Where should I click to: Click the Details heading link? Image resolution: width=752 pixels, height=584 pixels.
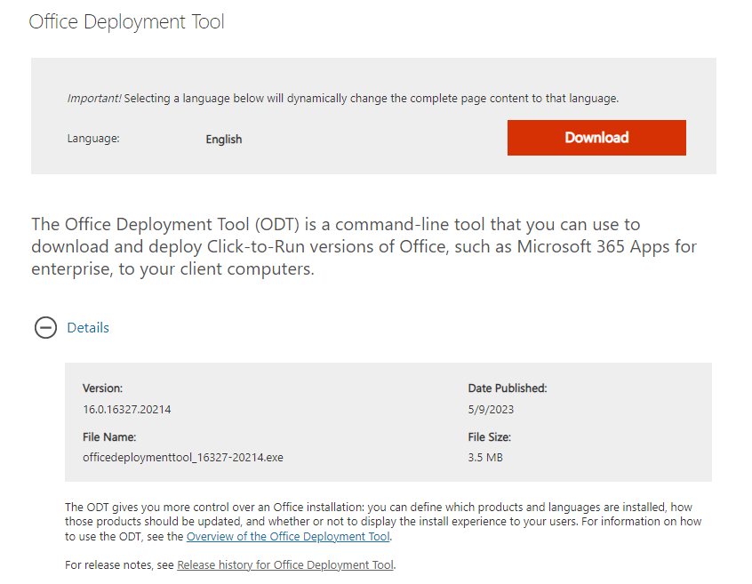click(88, 327)
